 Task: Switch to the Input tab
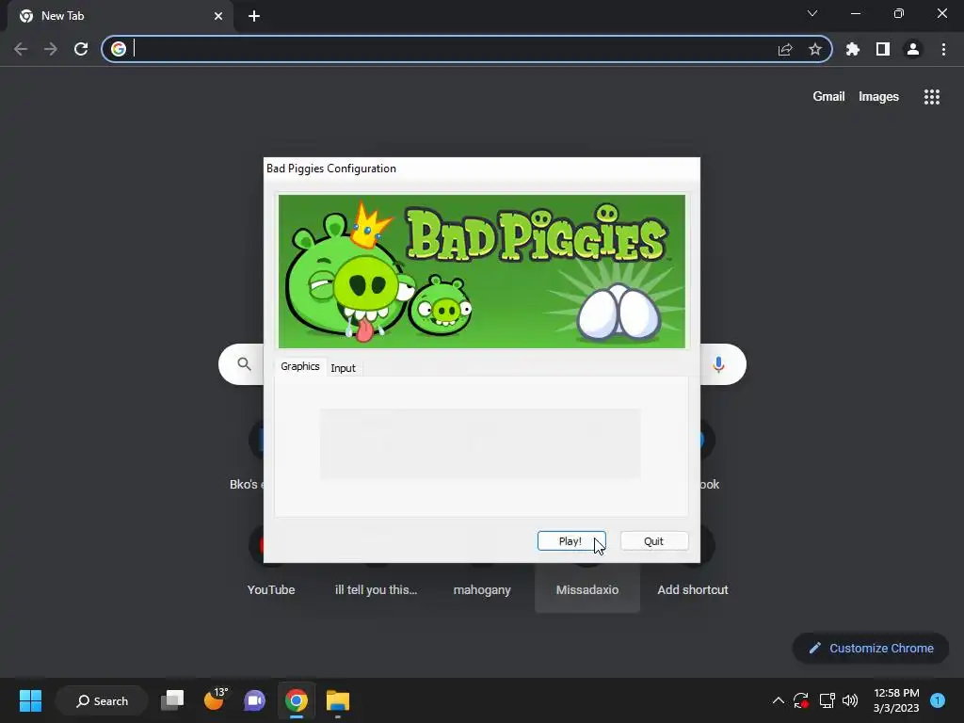click(343, 368)
